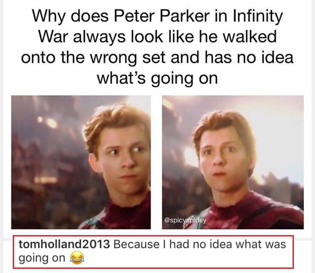The height and width of the screenshot is (273, 315).
Task: Click the hair in the left photo
Action: click(x=115, y=126)
